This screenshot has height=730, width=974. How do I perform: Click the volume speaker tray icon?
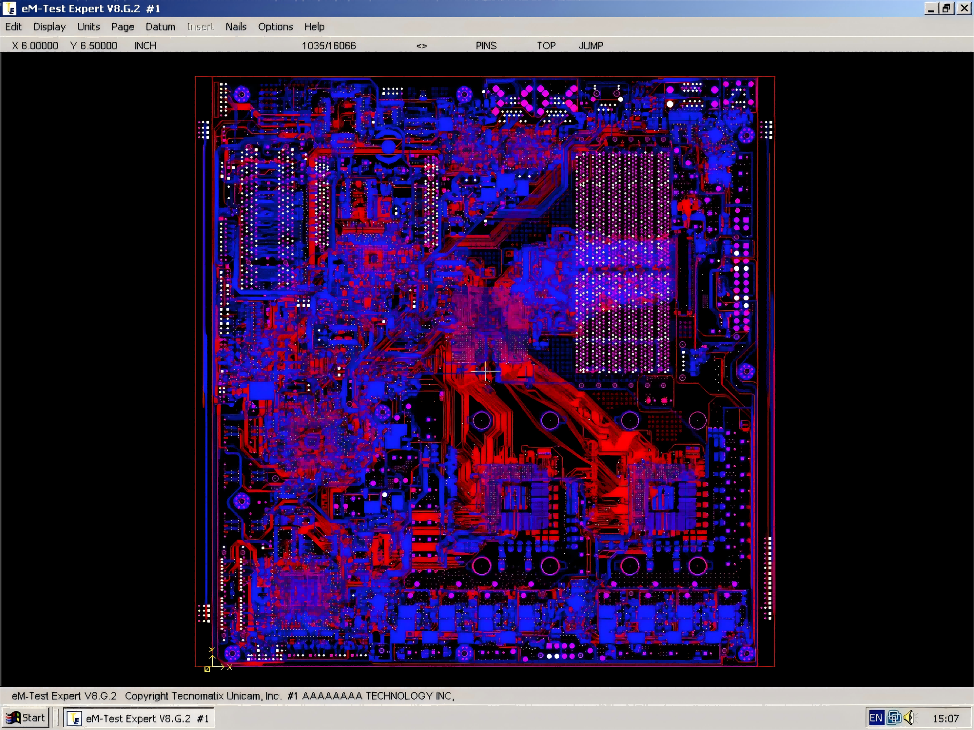[909, 718]
